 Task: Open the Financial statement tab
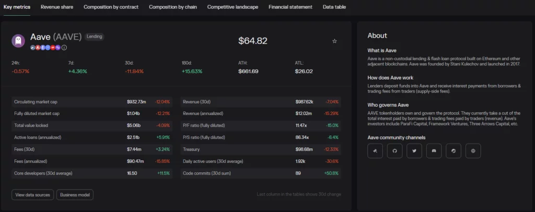coord(290,7)
